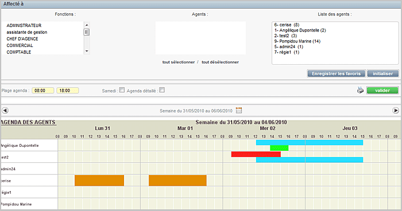Select ADMINISTRATEUR in Fonctions list
Image resolution: width=402 pixels, height=211 pixels.
(24, 25)
